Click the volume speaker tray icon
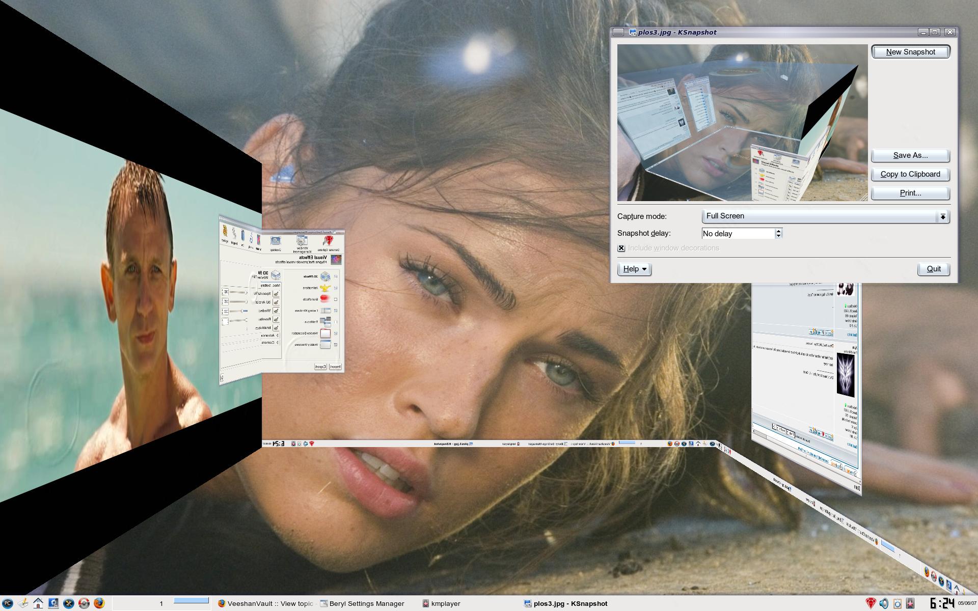 [884, 603]
